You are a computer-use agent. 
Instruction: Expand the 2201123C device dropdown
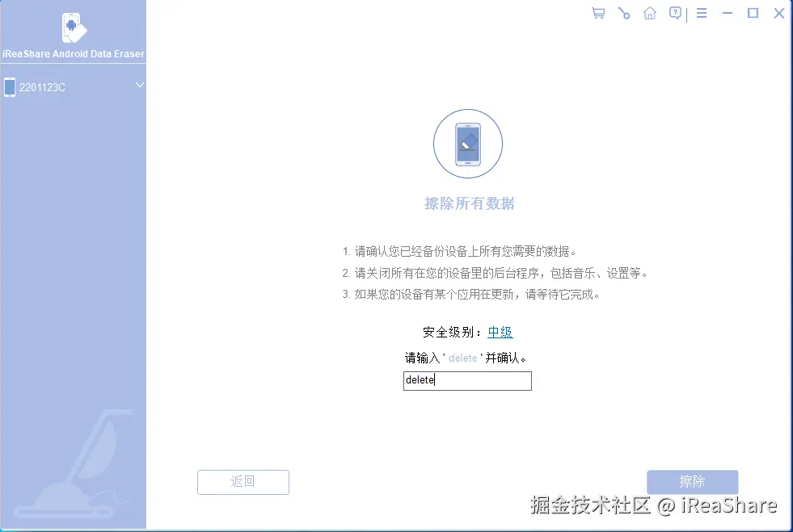pos(139,85)
